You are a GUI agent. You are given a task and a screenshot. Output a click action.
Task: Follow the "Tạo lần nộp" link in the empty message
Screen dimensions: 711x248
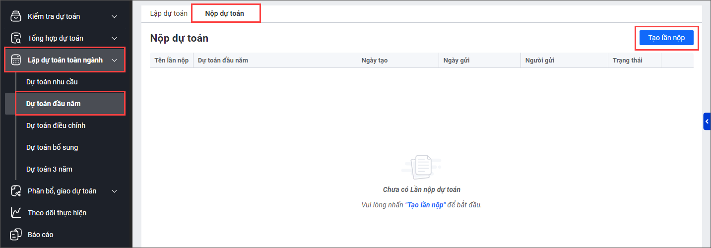point(425,205)
